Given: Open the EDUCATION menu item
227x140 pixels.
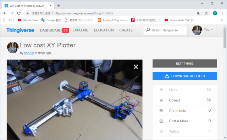Looking at the screenshot, I should coord(104,30).
